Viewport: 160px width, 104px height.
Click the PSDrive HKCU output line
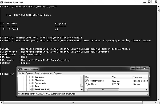click(x=14, y=57)
